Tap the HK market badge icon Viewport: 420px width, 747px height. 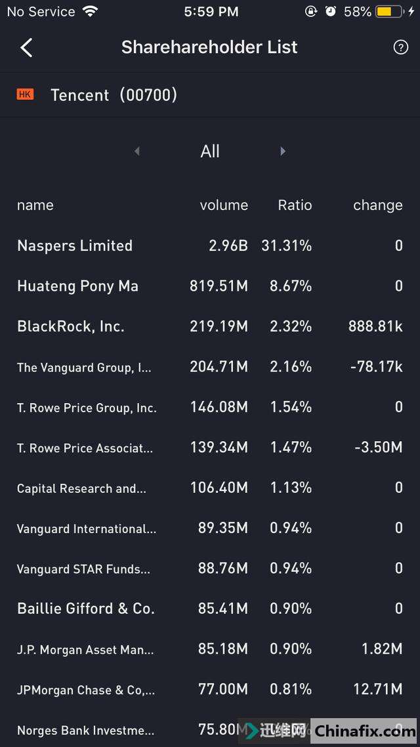pos(25,95)
